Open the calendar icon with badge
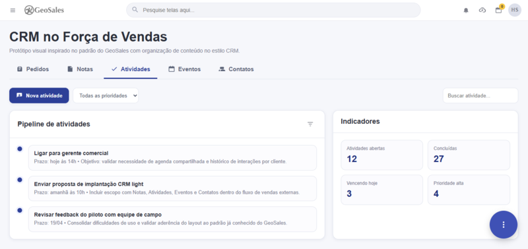Screen dimensions: 528x249 click(499, 10)
